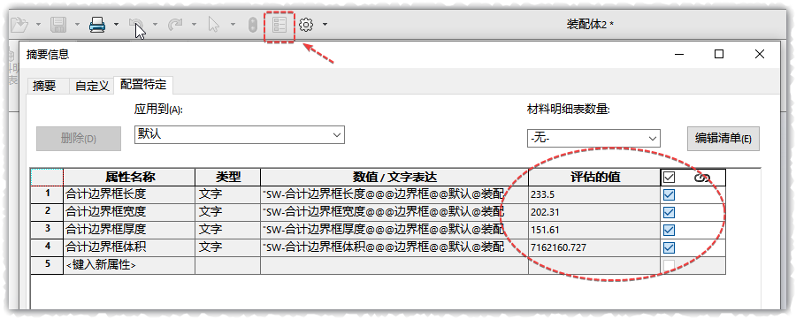Select row number 1 header
The image size is (796, 319).
[x=47, y=194]
